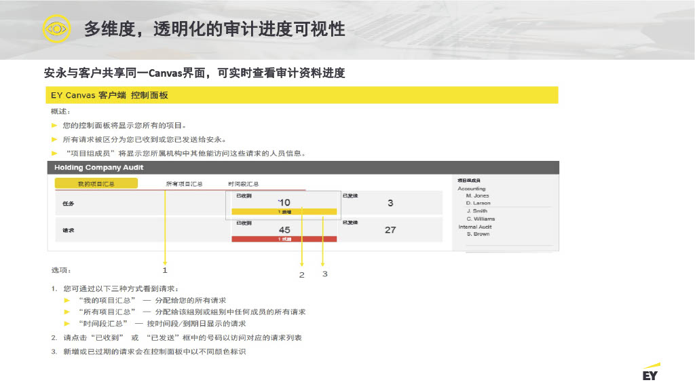695x391 pixels.
Task: Click the subtitle starting with 安永与客户共享
Action: click(194, 73)
